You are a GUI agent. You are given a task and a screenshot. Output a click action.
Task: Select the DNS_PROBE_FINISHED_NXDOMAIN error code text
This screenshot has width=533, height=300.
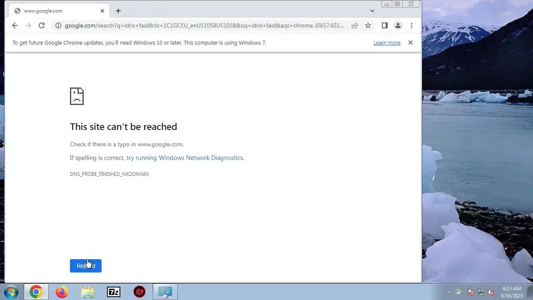[109, 174]
